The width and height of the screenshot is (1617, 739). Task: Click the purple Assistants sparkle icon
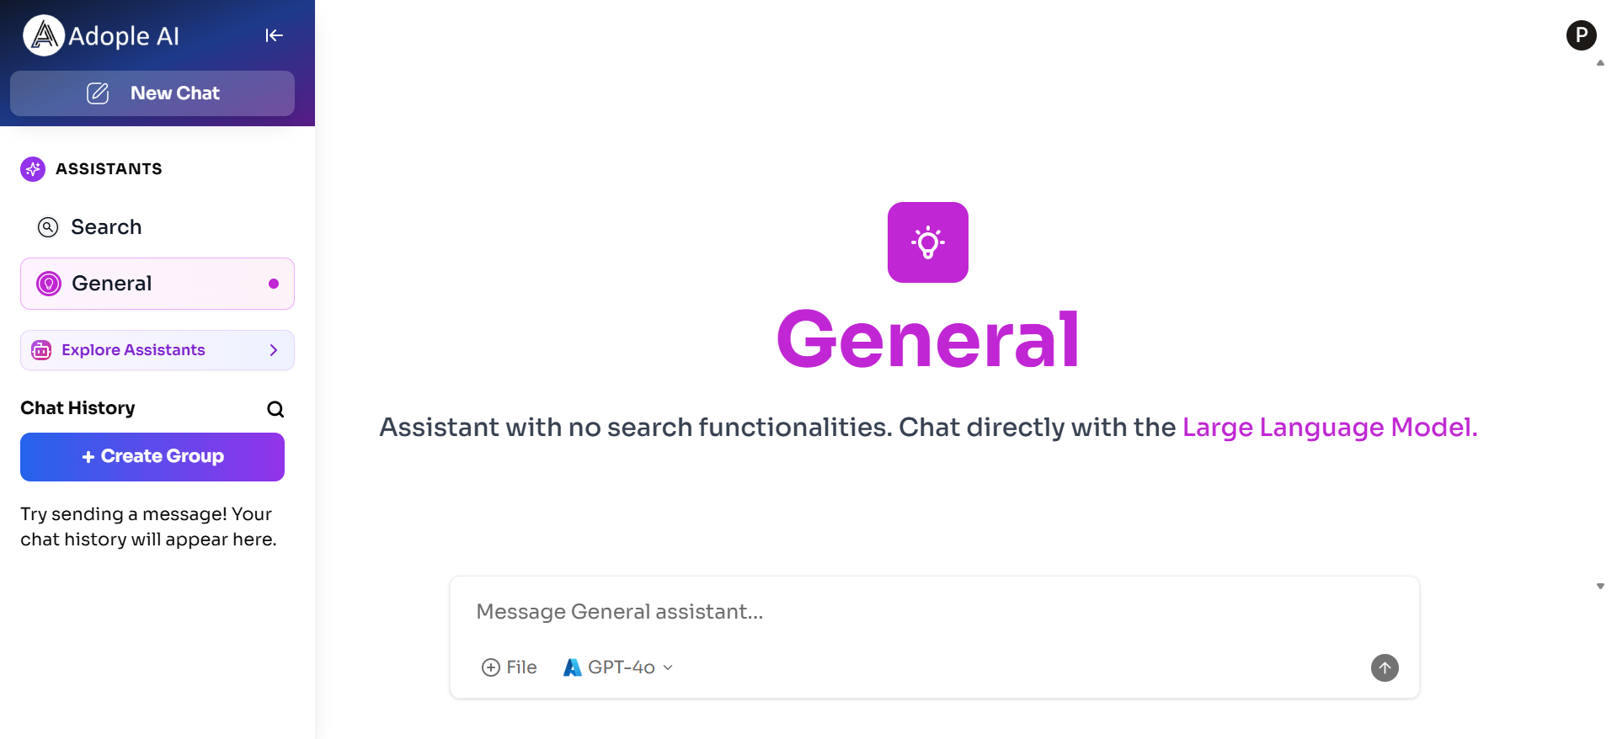point(33,169)
